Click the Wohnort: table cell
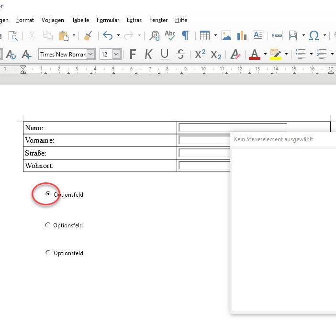 [100, 166]
